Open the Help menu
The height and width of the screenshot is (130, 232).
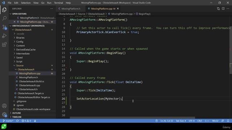pos(68,3)
